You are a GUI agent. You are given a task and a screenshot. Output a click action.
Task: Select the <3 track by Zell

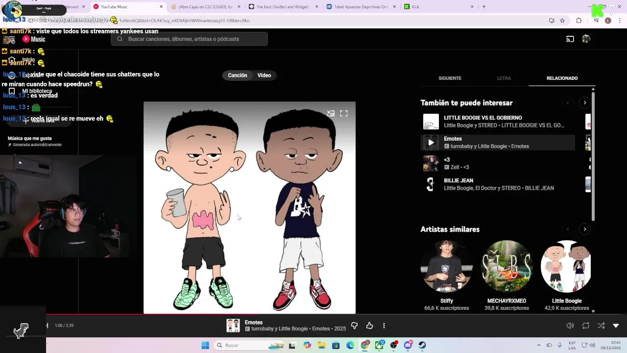tap(498, 164)
